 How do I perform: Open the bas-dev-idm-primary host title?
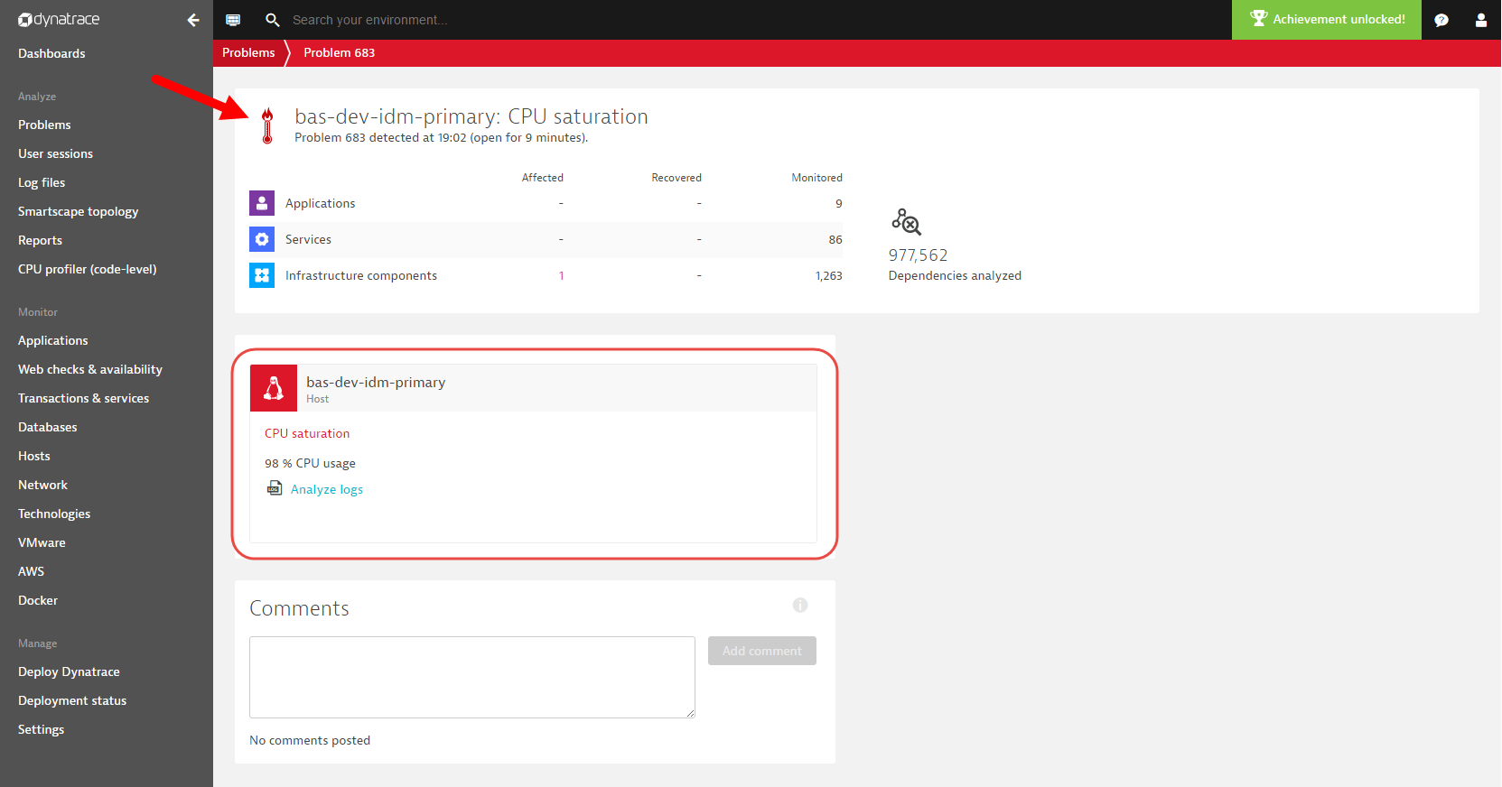[376, 382]
